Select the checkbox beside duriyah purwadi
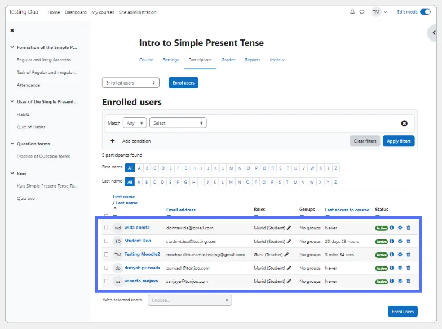 pyautogui.click(x=106, y=268)
